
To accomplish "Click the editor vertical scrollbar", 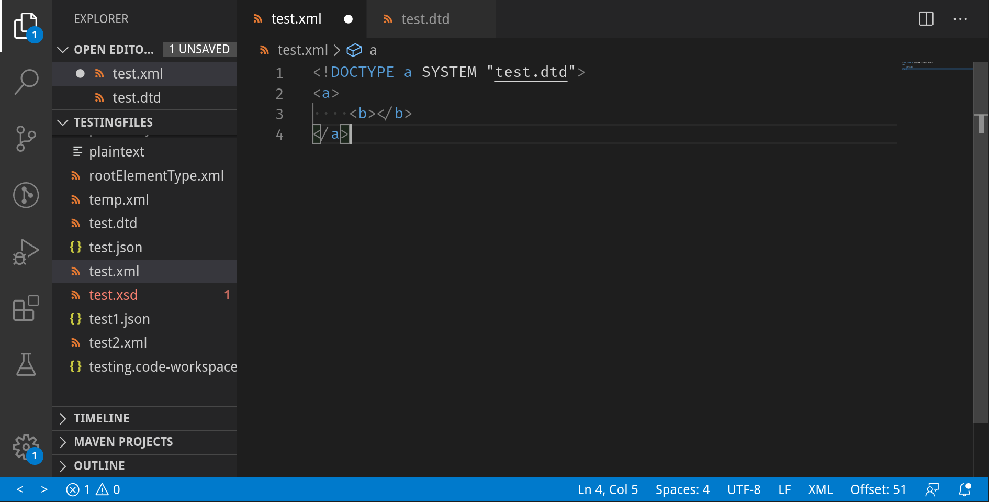I will coord(981,242).
